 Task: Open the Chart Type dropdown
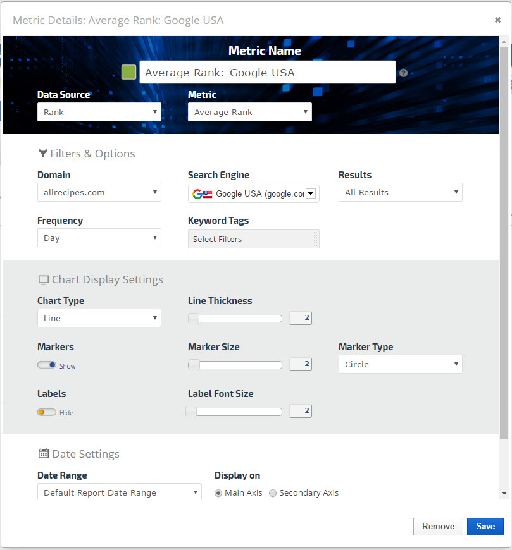pyautogui.click(x=99, y=318)
